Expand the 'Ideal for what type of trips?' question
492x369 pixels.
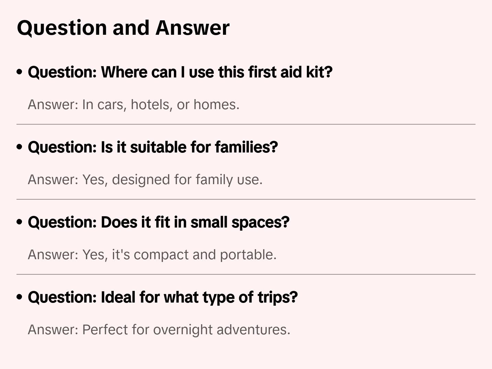coord(163,297)
